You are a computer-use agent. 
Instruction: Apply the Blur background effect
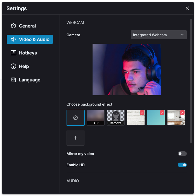point(96,118)
